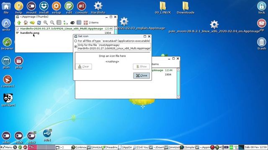Click the Clear button in Set icon
268x150 pixels.
[x=84, y=67]
